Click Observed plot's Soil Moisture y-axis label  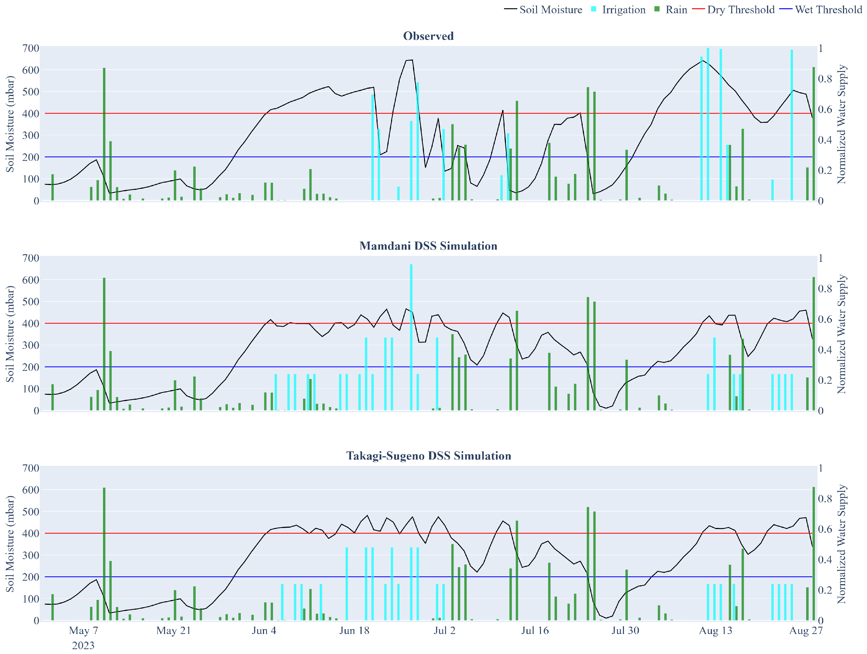point(10,124)
